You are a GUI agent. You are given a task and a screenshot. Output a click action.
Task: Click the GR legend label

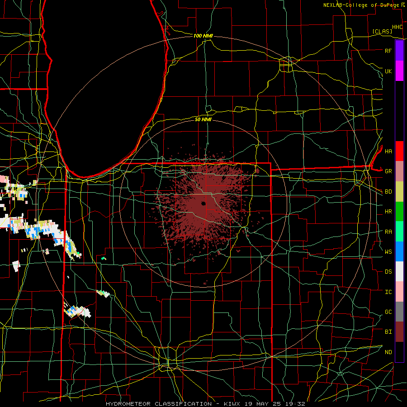tap(388, 171)
